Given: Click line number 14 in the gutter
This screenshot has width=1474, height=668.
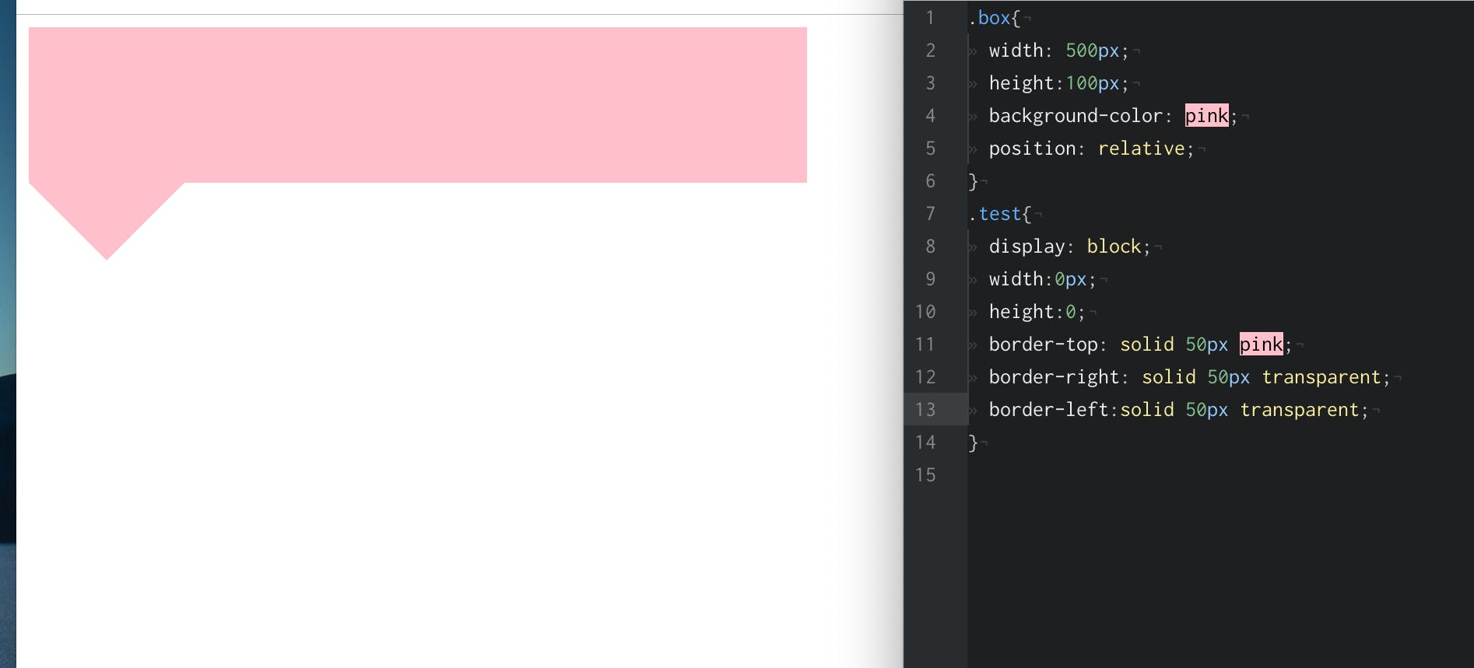Looking at the screenshot, I should pos(925,442).
